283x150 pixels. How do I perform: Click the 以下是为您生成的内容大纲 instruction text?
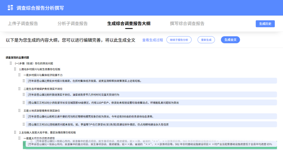[x=70, y=40]
